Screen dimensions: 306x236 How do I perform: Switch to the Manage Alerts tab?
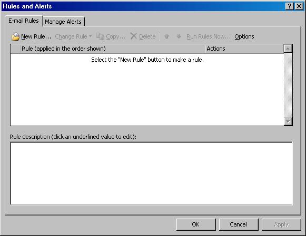pyautogui.click(x=63, y=22)
